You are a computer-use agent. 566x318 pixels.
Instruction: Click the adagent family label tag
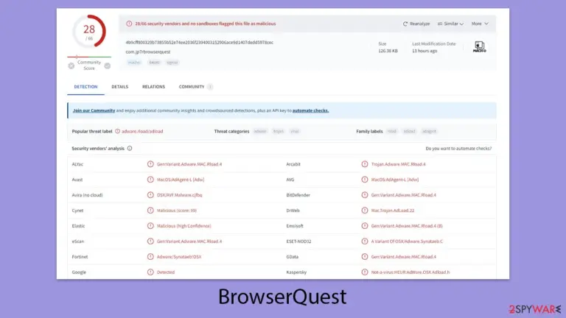point(429,131)
